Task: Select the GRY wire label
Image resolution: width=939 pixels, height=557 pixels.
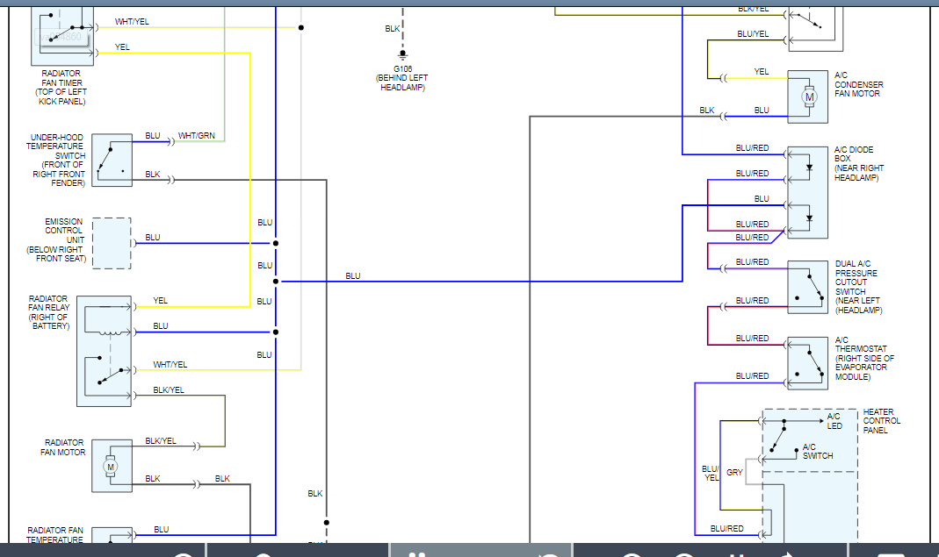Action: pyautogui.click(x=734, y=472)
